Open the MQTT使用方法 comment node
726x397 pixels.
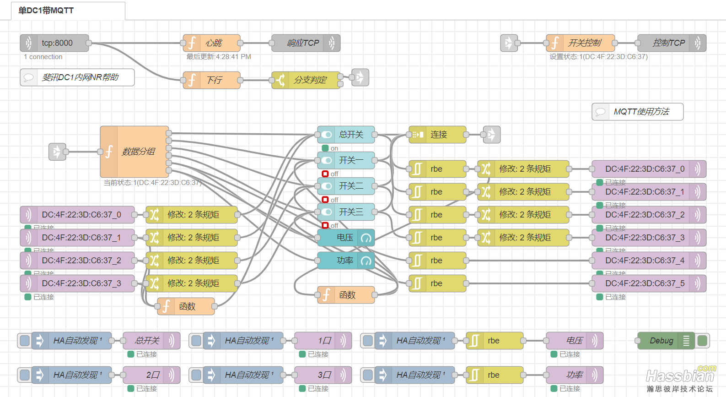click(x=638, y=112)
